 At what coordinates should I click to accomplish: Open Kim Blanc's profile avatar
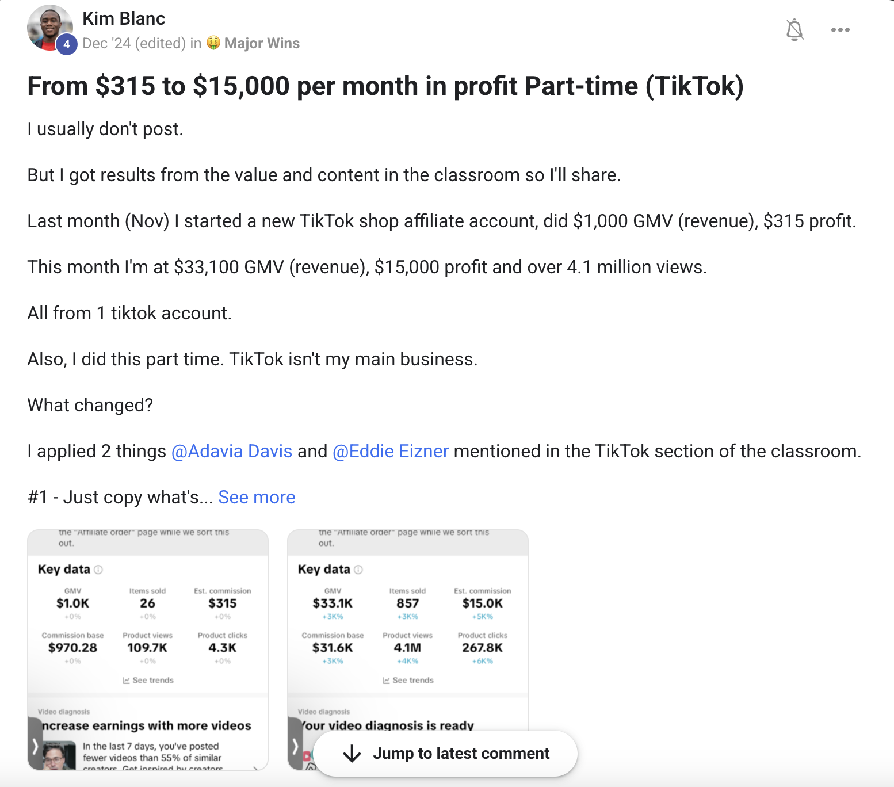click(x=50, y=28)
